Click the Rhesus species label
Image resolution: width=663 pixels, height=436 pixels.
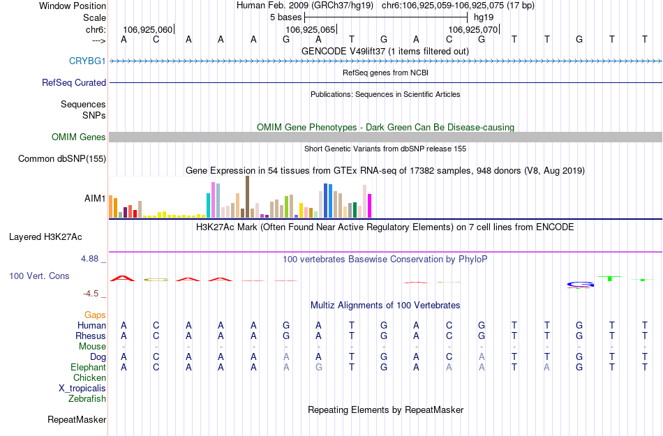pyautogui.click(x=91, y=336)
